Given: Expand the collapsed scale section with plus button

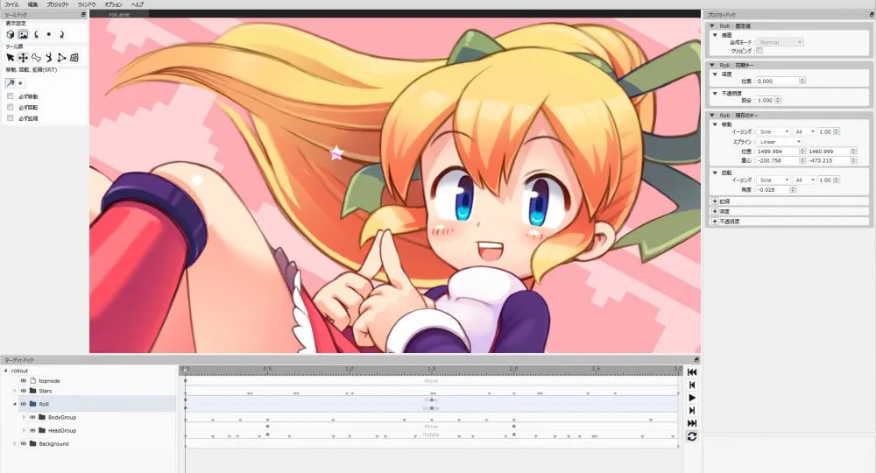Looking at the screenshot, I should coord(715,201).
